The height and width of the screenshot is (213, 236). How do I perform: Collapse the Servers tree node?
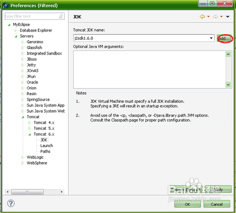click(16, 36)
